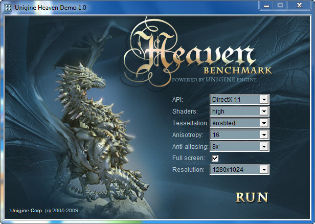Expand the Anisotropy dropdown showing 16
The width and height of the screenshot is (315, 224).
(x=239, y=135)
